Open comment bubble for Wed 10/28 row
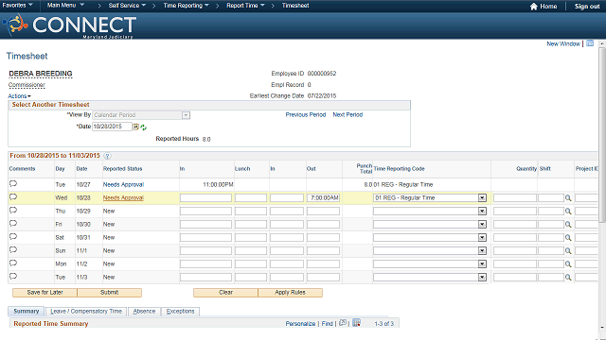Screen dimensions: 606x340 [13, 197]
